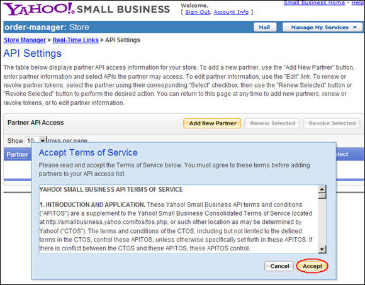Click the API Settings page heading
This screenshot has width=365, height=285.
(x=32, y=53)
